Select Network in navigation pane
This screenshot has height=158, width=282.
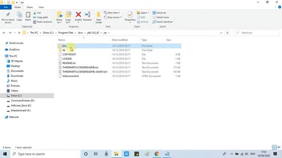click(x=14, y=117)
